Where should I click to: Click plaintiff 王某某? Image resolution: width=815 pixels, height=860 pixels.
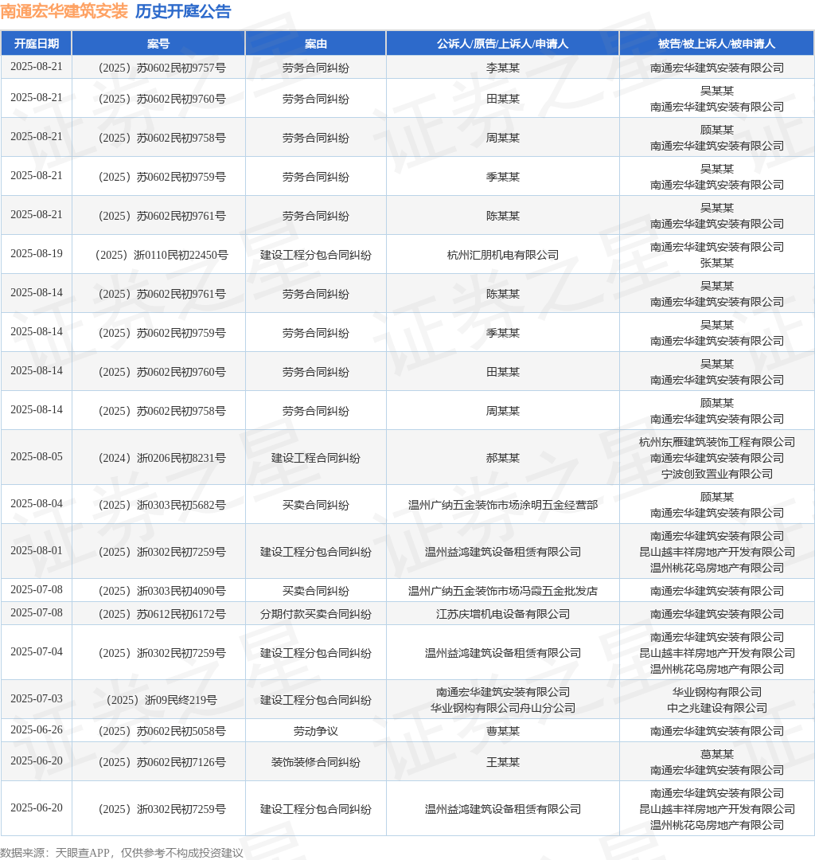tap(502, 762)
